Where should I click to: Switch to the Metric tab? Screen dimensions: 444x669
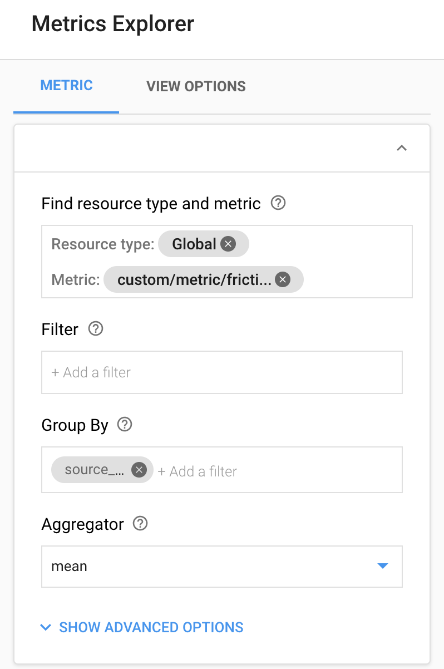[x=66, y=86]
